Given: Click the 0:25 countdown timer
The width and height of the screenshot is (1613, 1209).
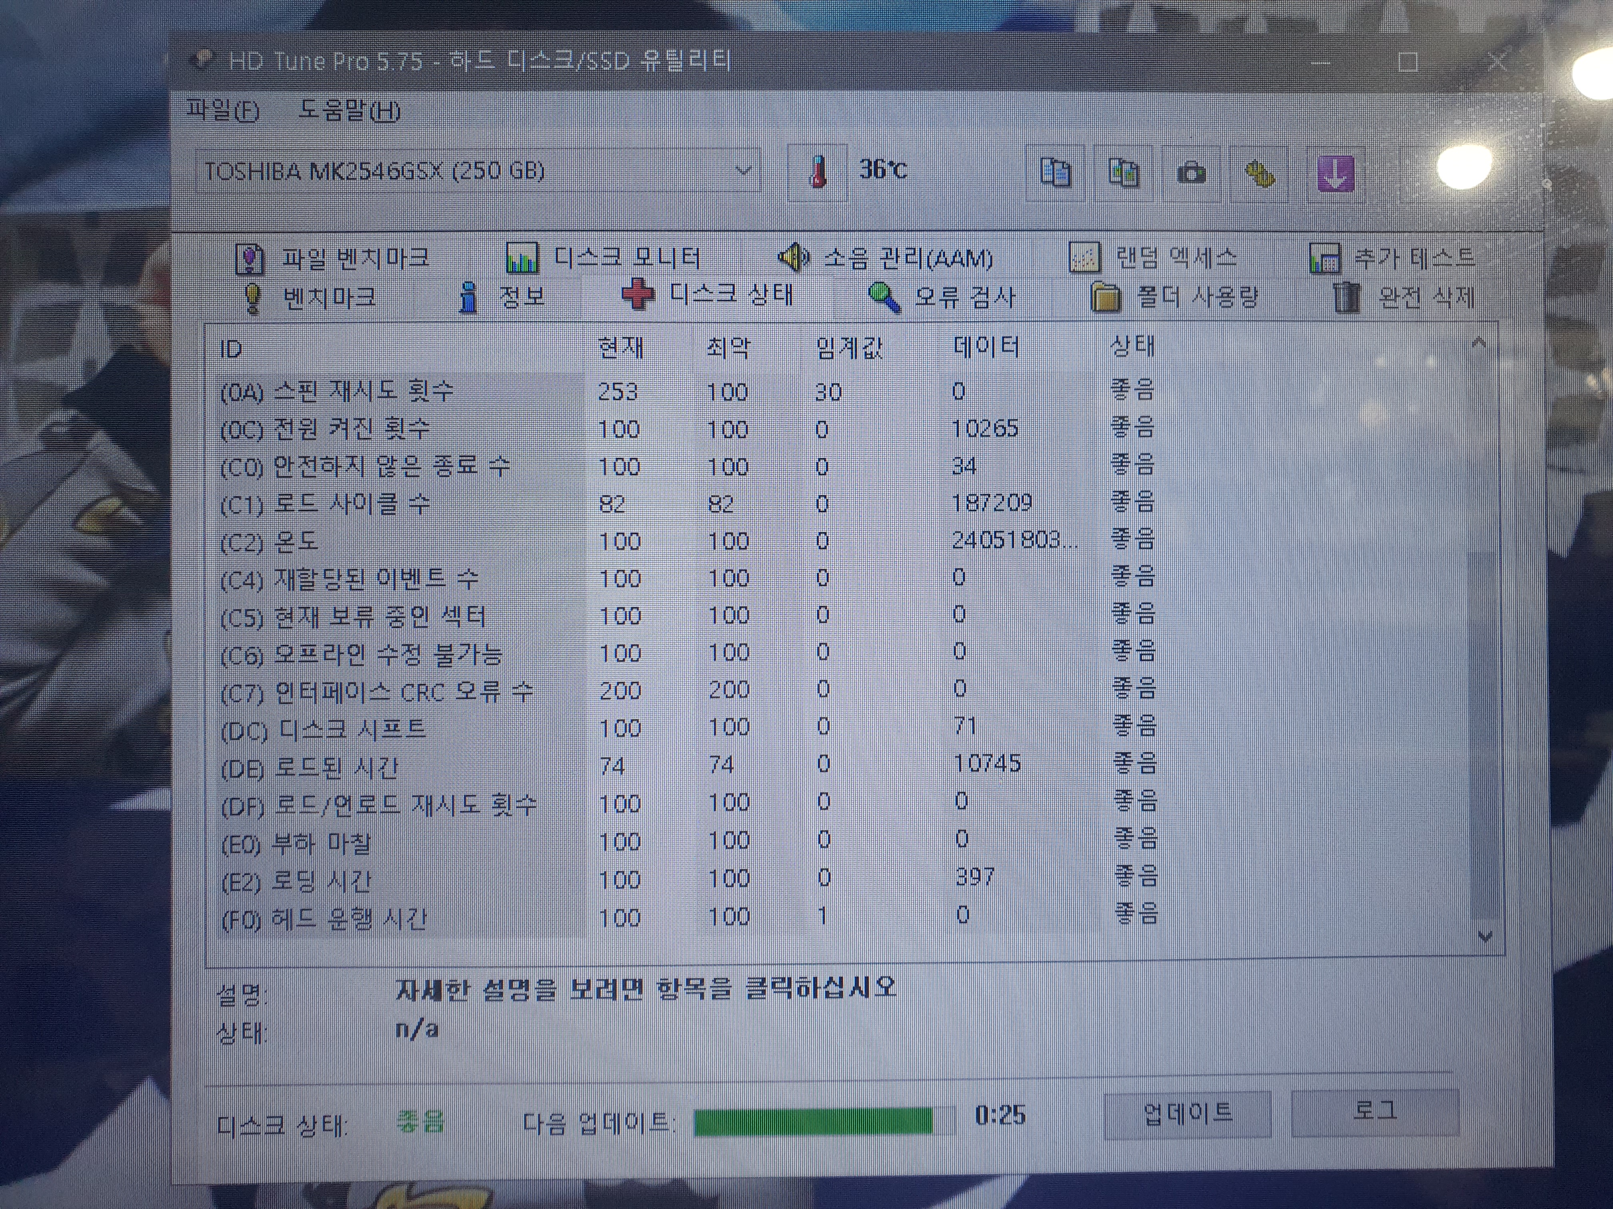Looking at the screenshot, I should coord(1001,1115).
